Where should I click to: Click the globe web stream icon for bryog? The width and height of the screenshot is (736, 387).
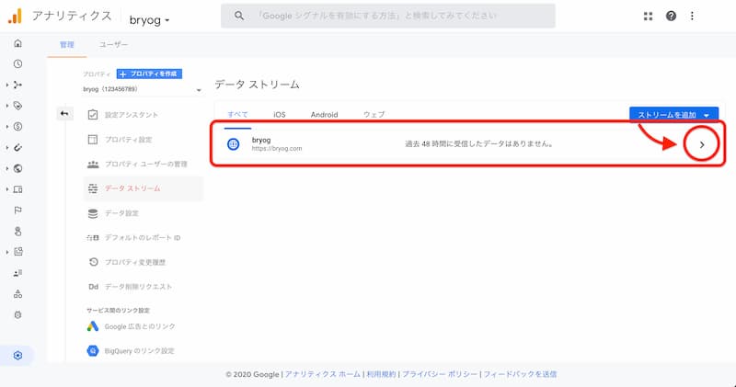click(x=234, y=144)
